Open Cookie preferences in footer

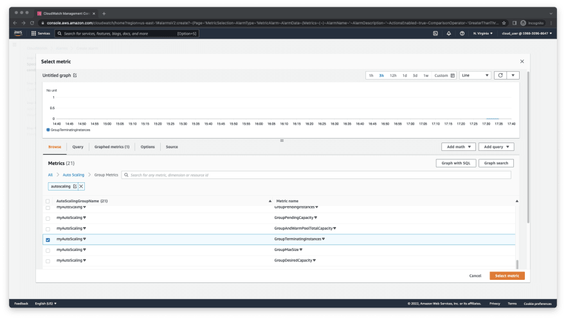tap(538, 304)
